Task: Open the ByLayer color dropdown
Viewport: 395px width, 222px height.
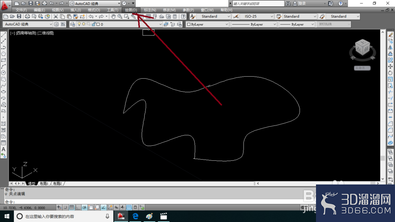Action: tap(207, 24)
